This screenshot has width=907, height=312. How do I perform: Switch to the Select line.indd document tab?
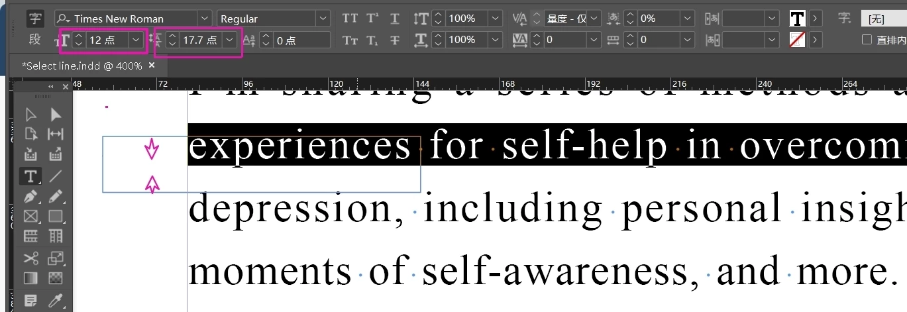[81, 66]
